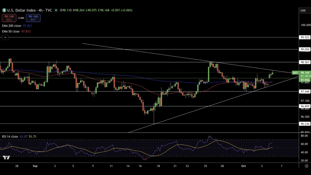Click the 99.522 horizontal line price label
The image size is (311, 175).
(x=305, y=37)
